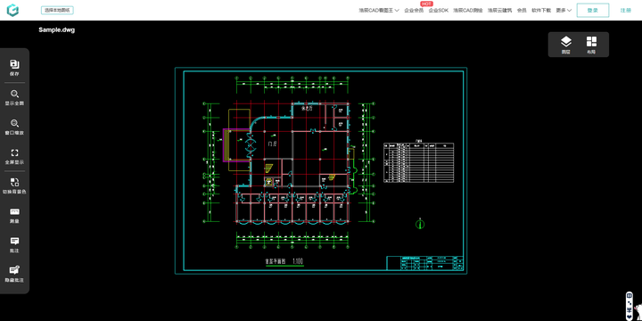The image size is (642, 321).
Task: Open the 企业会员 link with HOT badge
Action: (414, 10)
